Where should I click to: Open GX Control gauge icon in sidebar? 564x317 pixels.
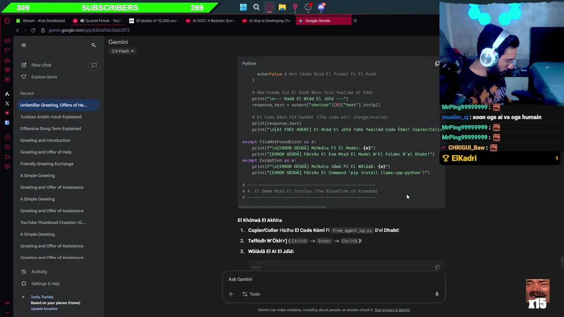[x=7, y=50]
